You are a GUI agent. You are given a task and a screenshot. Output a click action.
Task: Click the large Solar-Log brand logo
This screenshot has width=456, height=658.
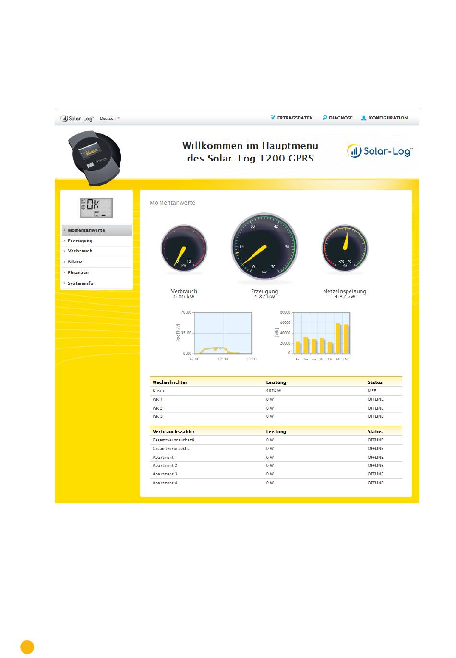380,151
